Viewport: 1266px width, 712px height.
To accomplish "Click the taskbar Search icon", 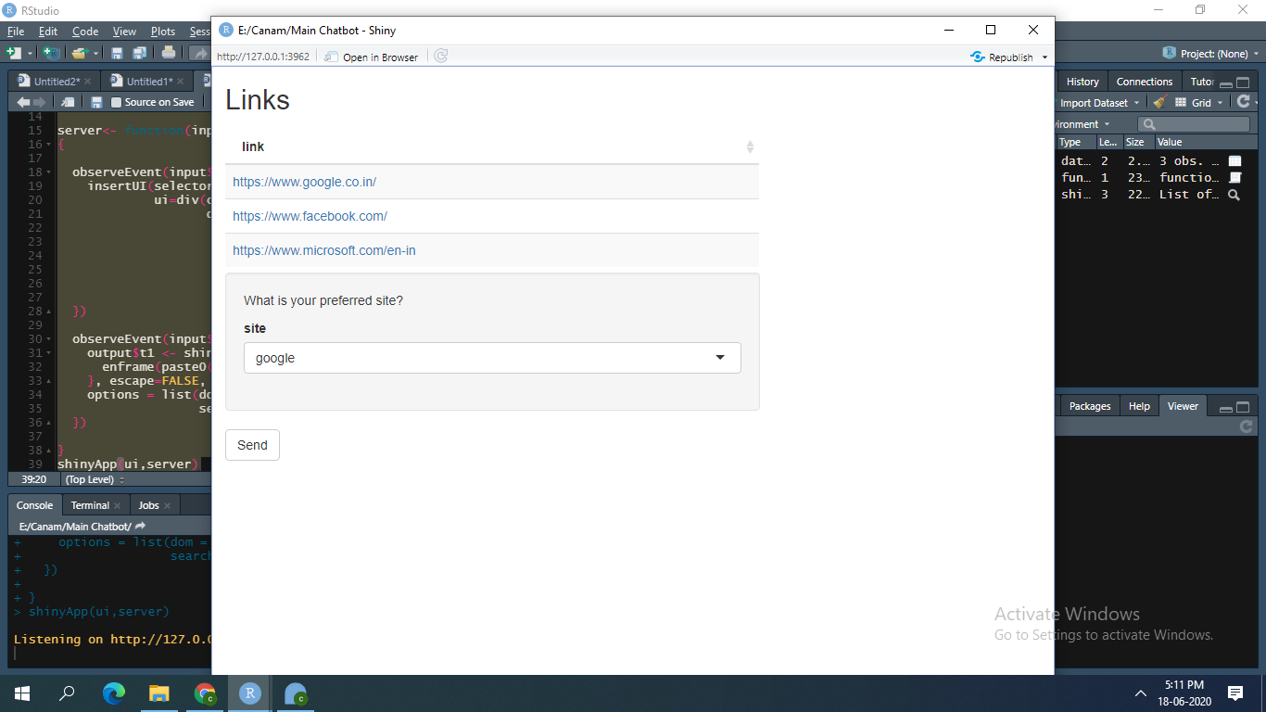I will pos(67,693).
